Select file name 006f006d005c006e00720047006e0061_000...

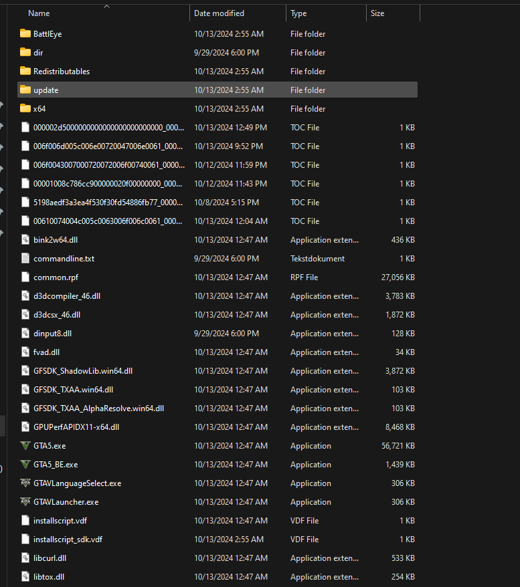(x=108, y=146)
